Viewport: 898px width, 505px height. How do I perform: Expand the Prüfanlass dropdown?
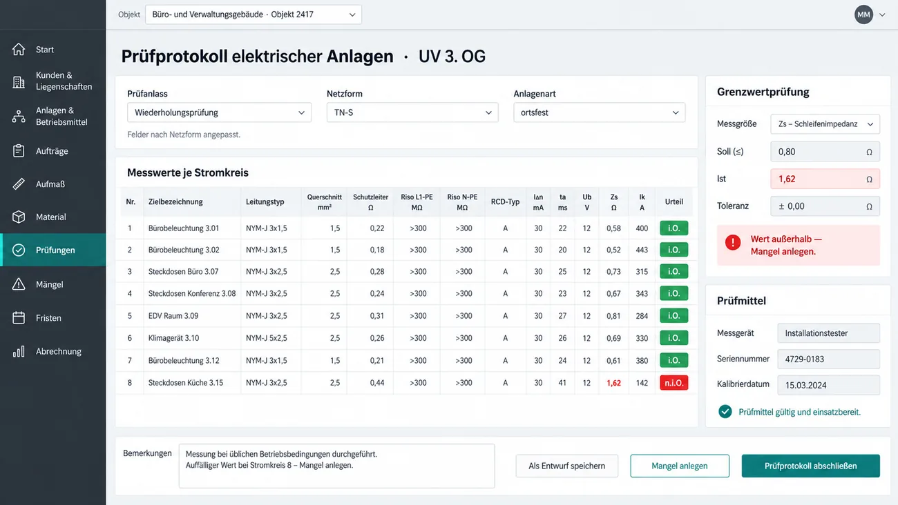point(220,112)
